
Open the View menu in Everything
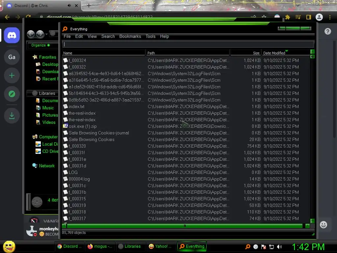[x=92, y=36]
